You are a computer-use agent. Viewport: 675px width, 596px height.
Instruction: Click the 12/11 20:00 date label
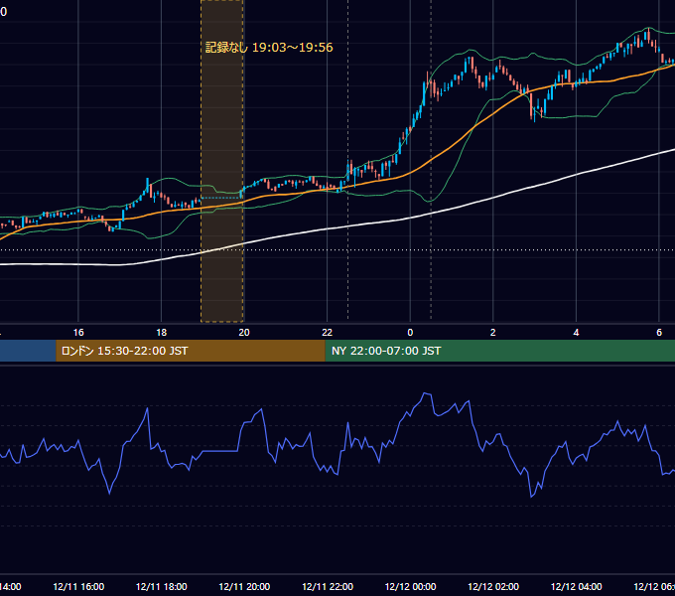click(x=244, y=587)
